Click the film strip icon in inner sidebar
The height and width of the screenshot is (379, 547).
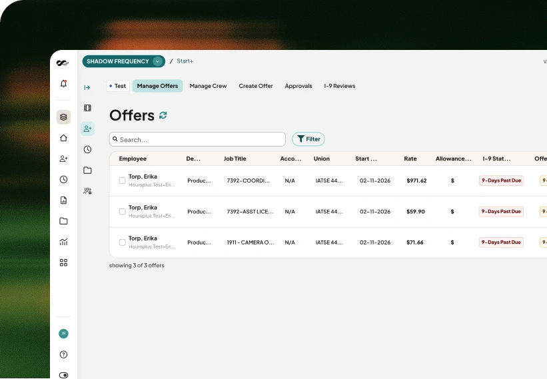87,108
